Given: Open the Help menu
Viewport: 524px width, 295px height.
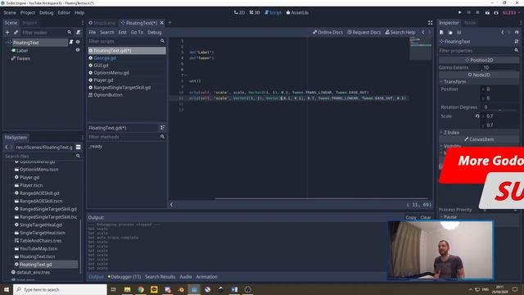Looking at the screenshot, I should click(x=79, y=12).
